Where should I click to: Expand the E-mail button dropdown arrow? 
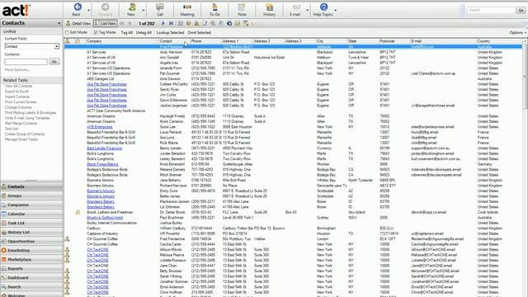pos(308,11)
